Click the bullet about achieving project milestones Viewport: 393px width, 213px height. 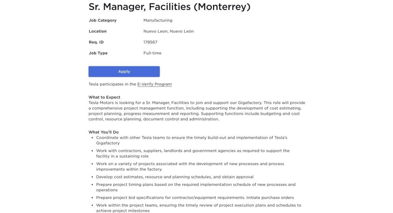pos(198,208)
